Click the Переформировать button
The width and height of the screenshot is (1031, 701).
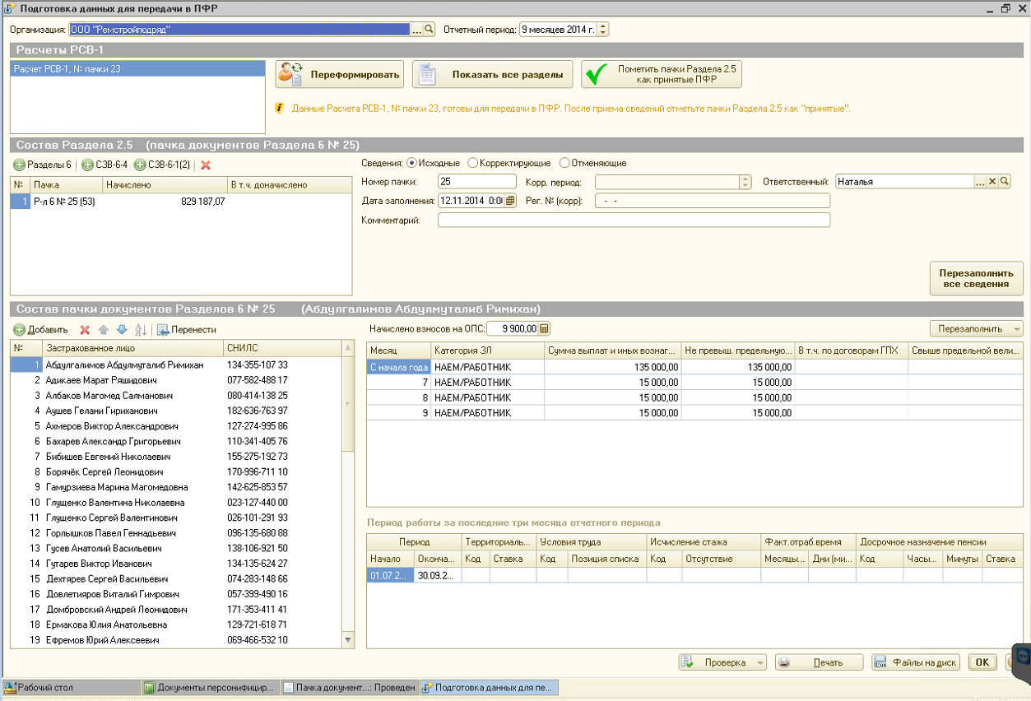(339, 75)
